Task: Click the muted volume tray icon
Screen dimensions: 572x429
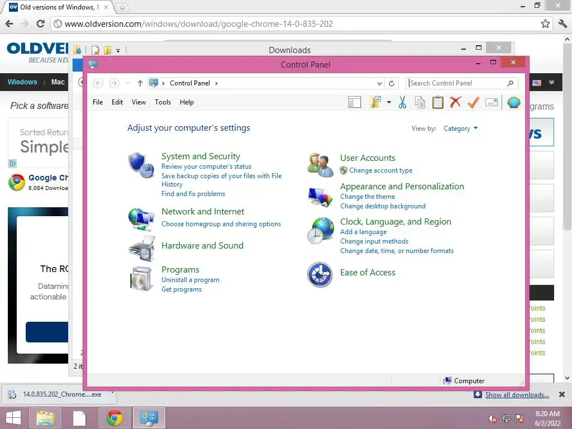Action: click(x=493, y=418)
